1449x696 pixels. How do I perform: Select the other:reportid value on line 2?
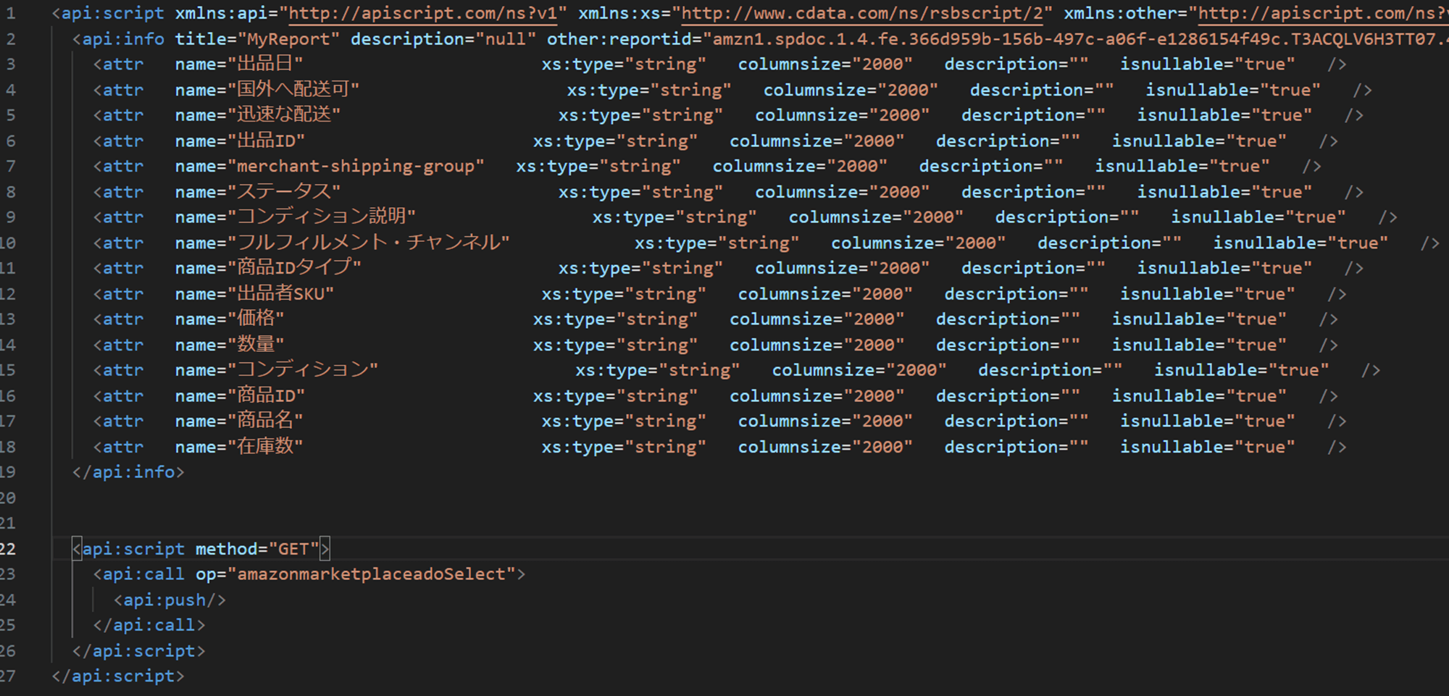1074,39
